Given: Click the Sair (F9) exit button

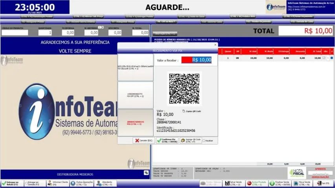Looking at the screenshot, I should click(323, 183).
